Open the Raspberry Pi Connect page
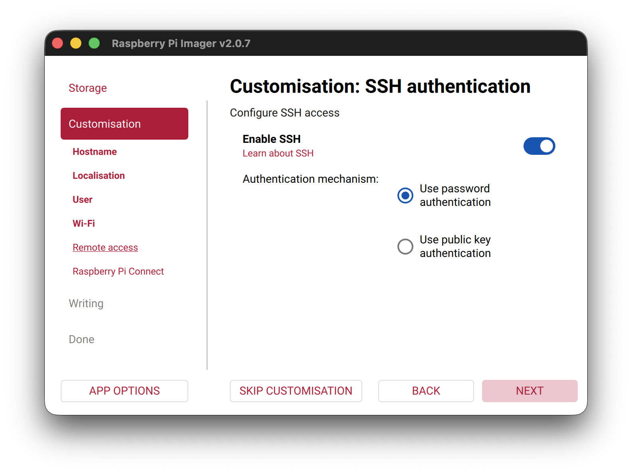Viewport: 632px width, 474px height. click(x=118, y=271)
